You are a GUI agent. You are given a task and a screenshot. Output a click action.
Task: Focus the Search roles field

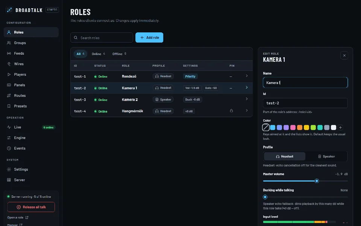[102, 38]
